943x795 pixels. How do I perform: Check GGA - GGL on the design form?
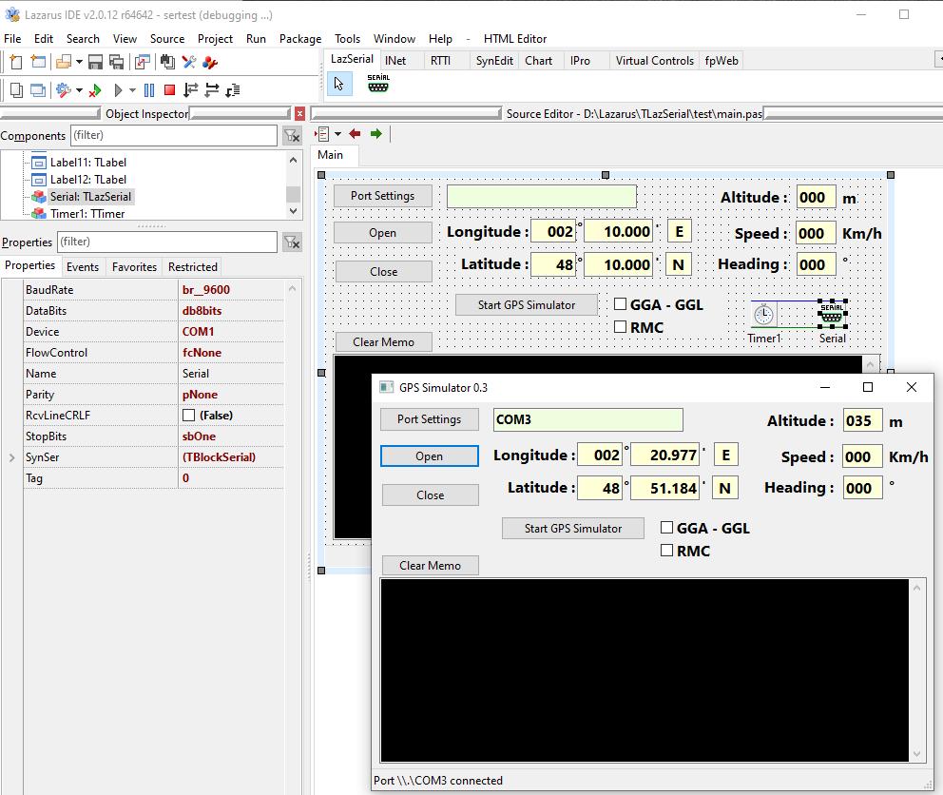[620, 304]
